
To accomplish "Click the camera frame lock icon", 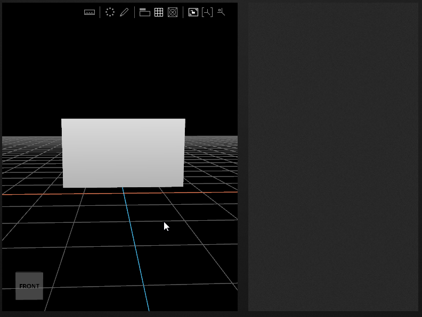I will (193, 12).
